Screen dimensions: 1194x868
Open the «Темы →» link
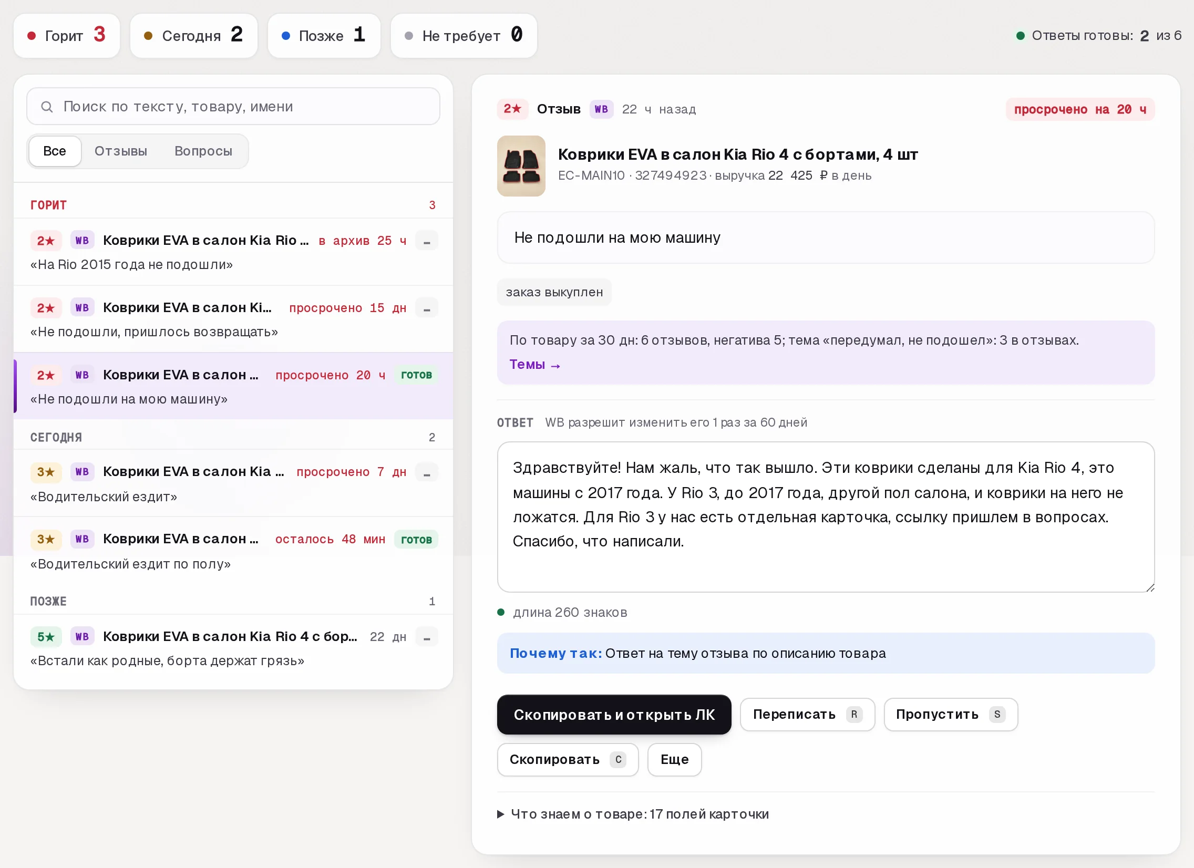534,364
